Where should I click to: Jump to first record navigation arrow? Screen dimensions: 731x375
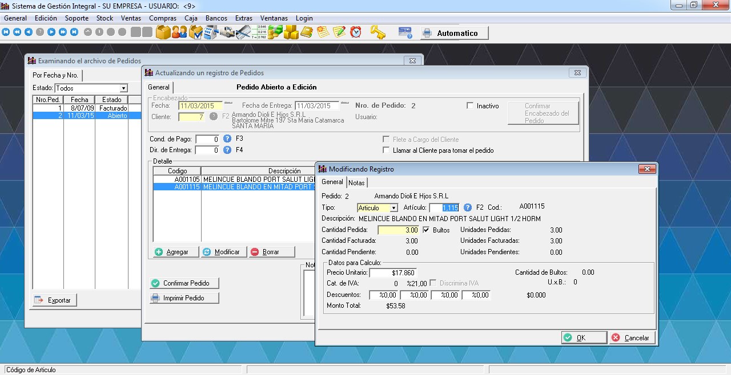point(6,32)
